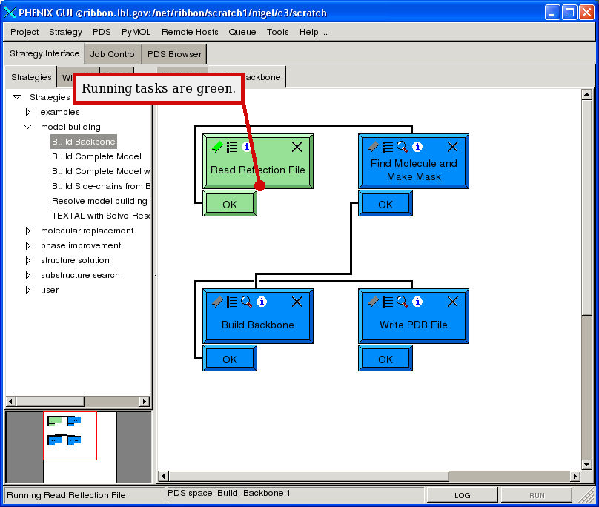Open the PDS Browser tab
Screen dimensions: 599x507
coord(174,54)
